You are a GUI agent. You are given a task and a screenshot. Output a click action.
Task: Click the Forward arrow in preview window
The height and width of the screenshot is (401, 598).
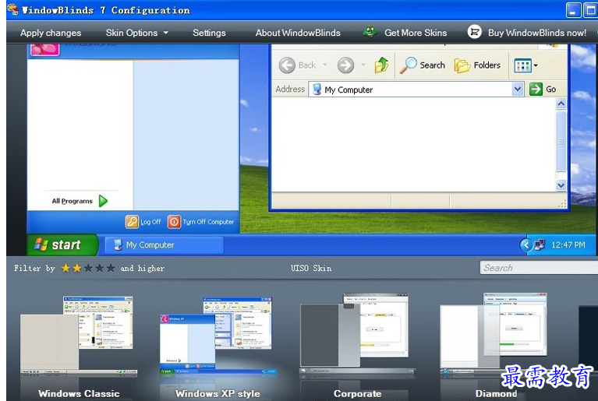[x=345, y=65]
